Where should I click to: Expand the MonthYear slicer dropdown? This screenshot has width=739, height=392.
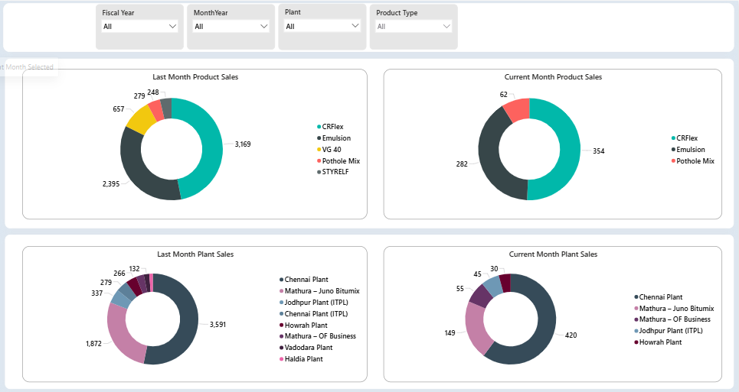[231, 26]
